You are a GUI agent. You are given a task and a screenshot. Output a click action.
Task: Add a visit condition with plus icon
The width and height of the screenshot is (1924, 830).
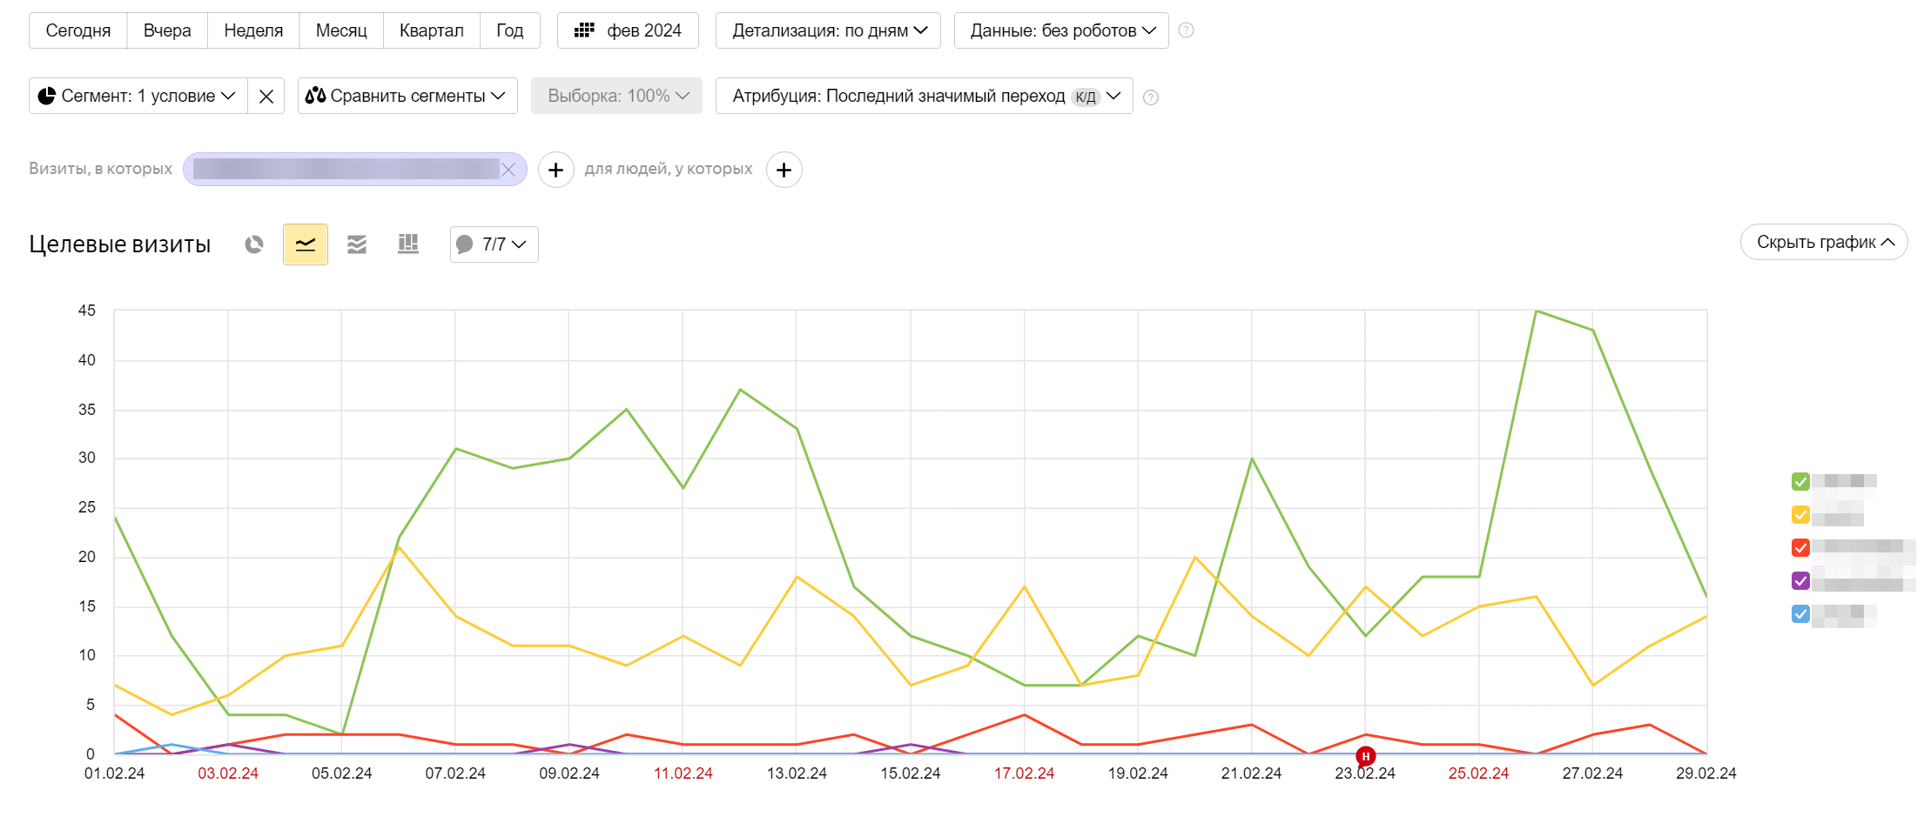pos(556,170)
